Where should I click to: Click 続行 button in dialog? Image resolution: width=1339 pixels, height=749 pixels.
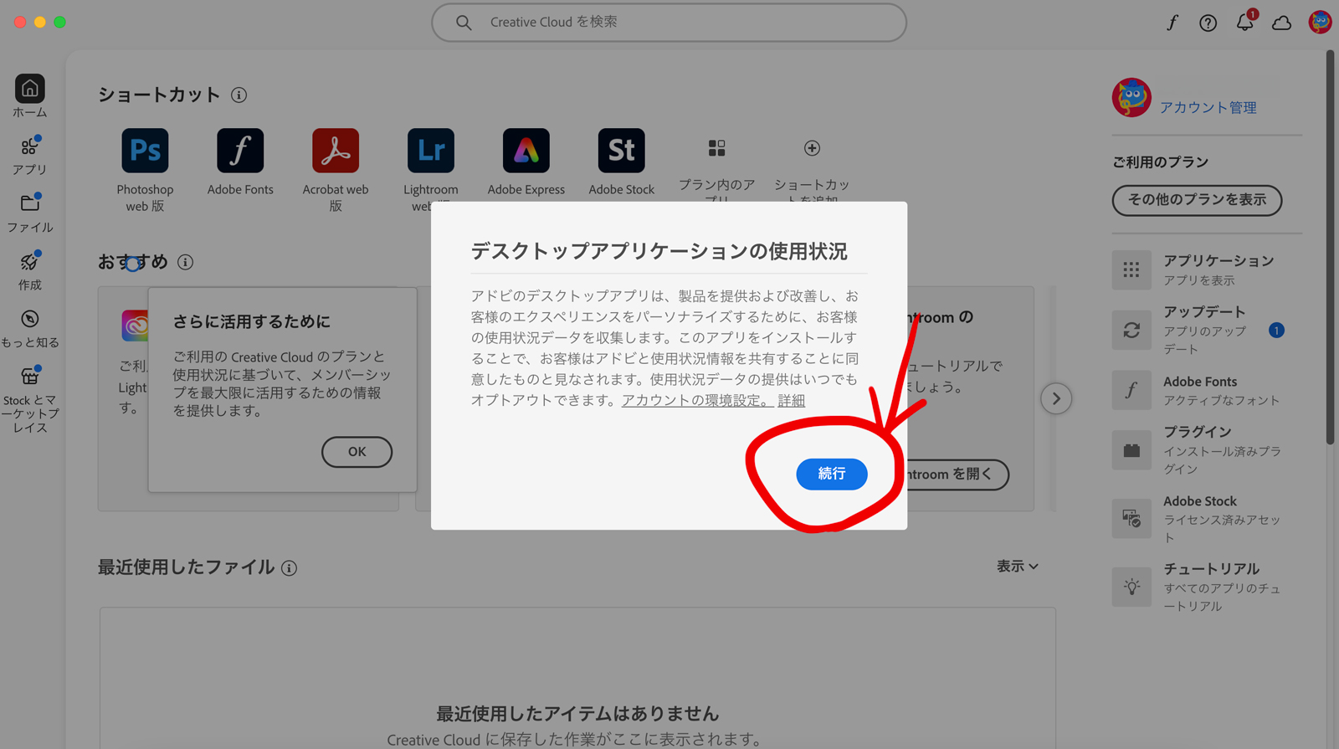click(x=831, y=474)
